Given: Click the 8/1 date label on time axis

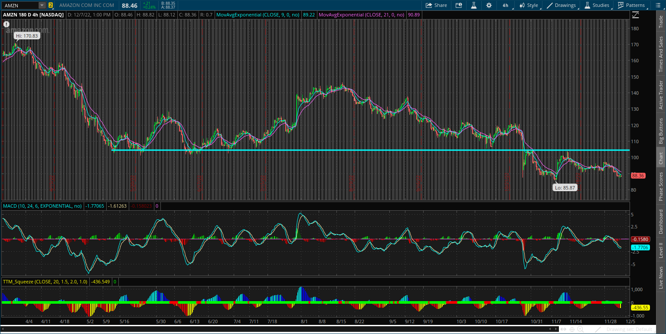Looking at the screenshot, I should coord(304,321).
